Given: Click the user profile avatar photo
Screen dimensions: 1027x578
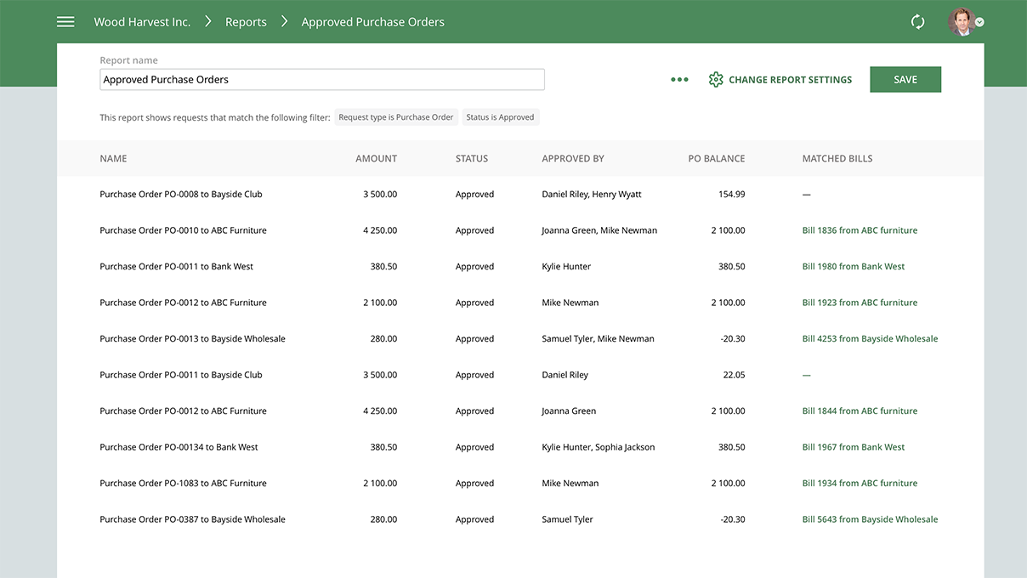Looking at the screenshot, I should click(961, 20).
